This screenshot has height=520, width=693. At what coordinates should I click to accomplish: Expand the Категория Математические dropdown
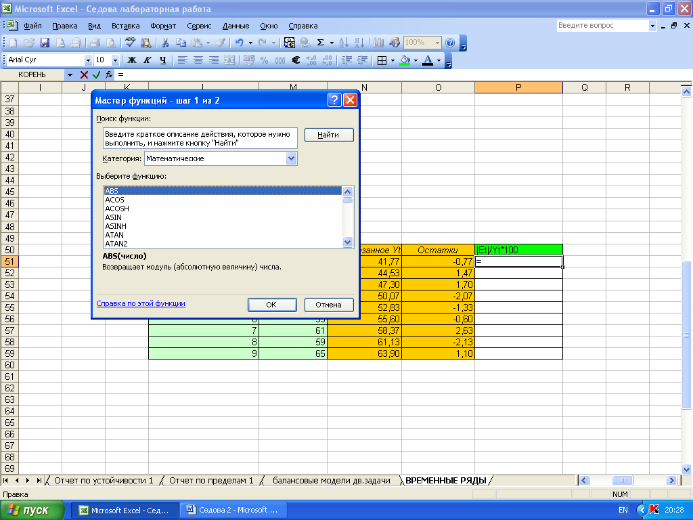[x=291, y=158]
